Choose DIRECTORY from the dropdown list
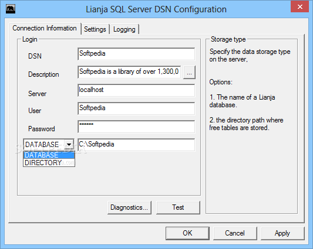313x249 pixels. 49,162
